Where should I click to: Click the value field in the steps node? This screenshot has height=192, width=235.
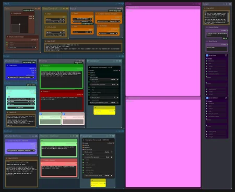click(x=55, y=19)
